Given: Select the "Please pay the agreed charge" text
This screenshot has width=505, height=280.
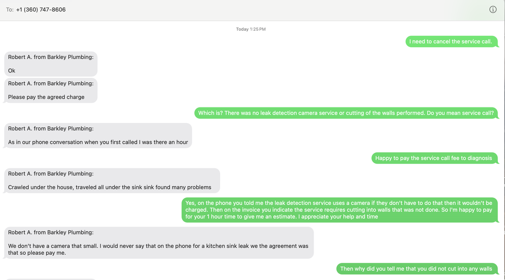Looking at the screenshot, I should (x=46, y=97).
